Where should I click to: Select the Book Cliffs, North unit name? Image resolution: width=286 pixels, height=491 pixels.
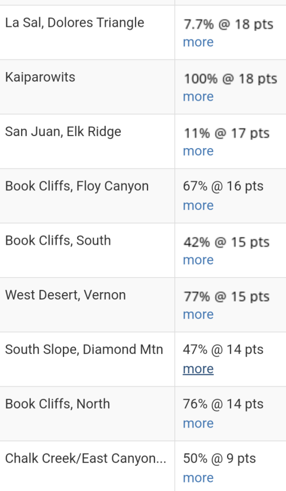coord(57,404)
